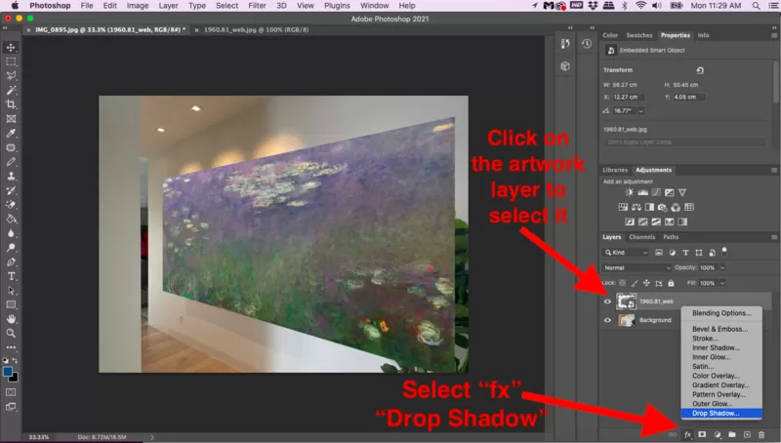Open the Kind filter dropdown
The width and height of the screenshot is (781, 443).
(x=626, y=253)
